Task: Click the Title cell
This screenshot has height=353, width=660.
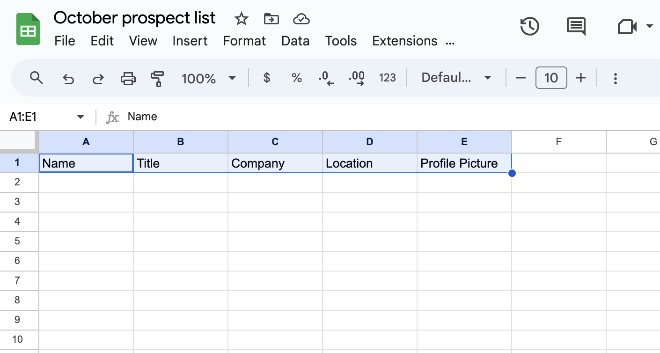Action: point(181,163)
